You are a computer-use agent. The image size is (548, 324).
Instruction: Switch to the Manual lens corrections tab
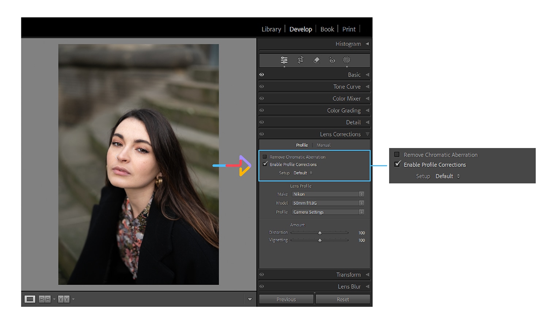tap(323, 145)
